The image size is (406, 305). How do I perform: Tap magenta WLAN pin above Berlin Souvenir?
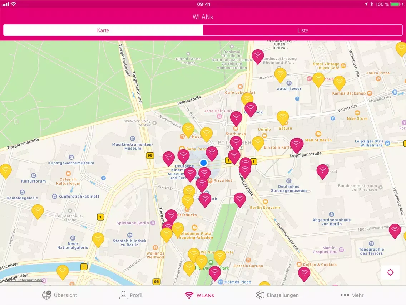(239, 200)
